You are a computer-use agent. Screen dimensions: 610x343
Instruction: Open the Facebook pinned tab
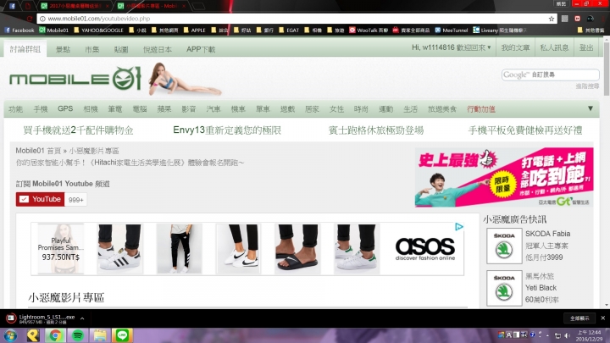(x=13, y=6)
